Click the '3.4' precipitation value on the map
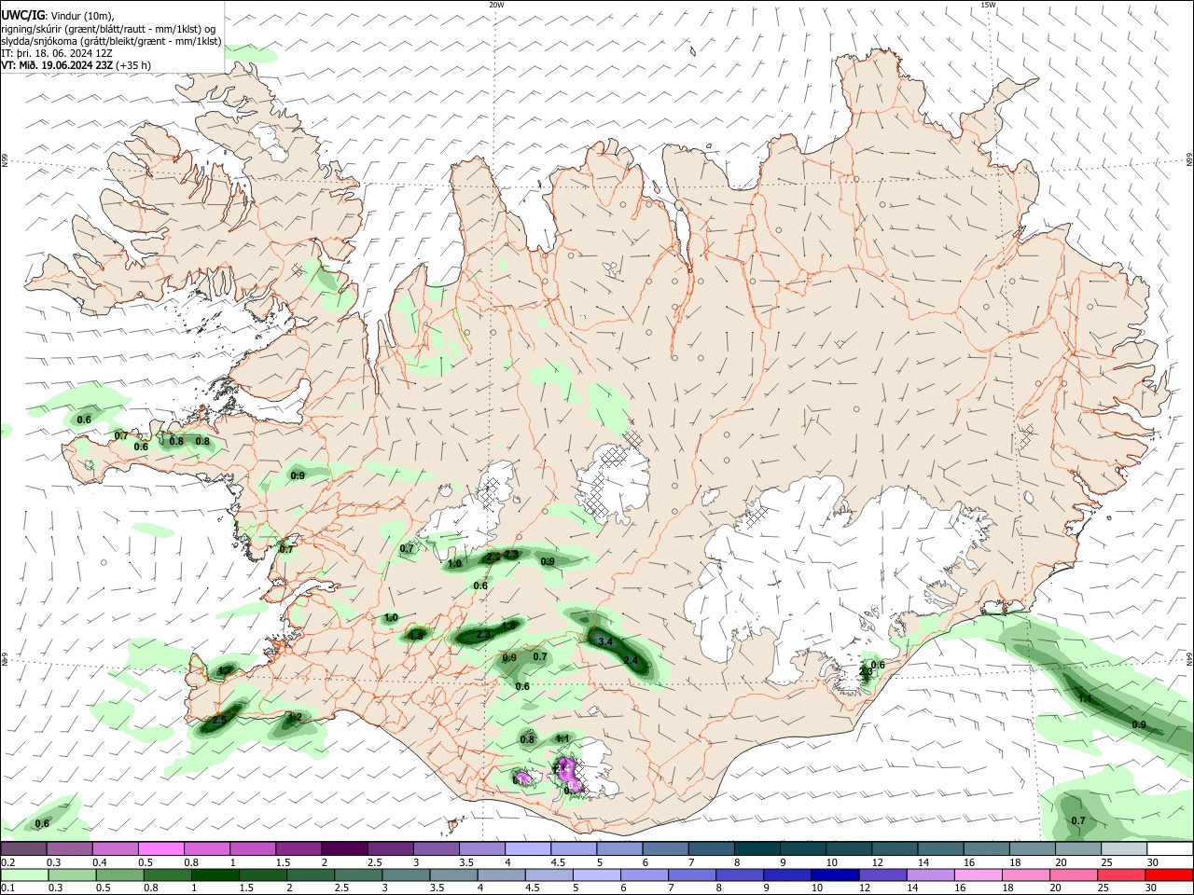Image resolution: width=1194 pixels, height=895 pixels. (604, 641)
